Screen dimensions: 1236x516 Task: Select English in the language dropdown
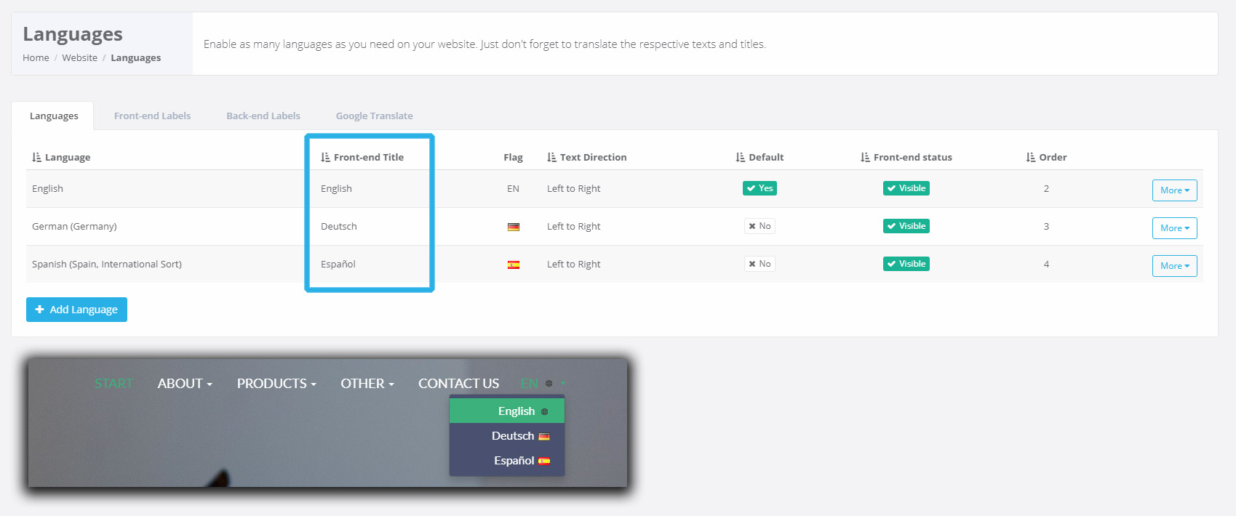coord(507,411)
